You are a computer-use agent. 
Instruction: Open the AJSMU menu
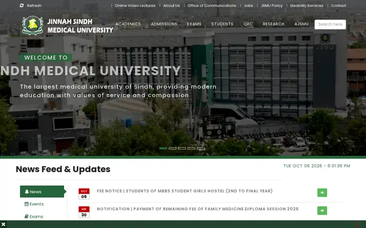pyautogui.click(x=301, y=24)
